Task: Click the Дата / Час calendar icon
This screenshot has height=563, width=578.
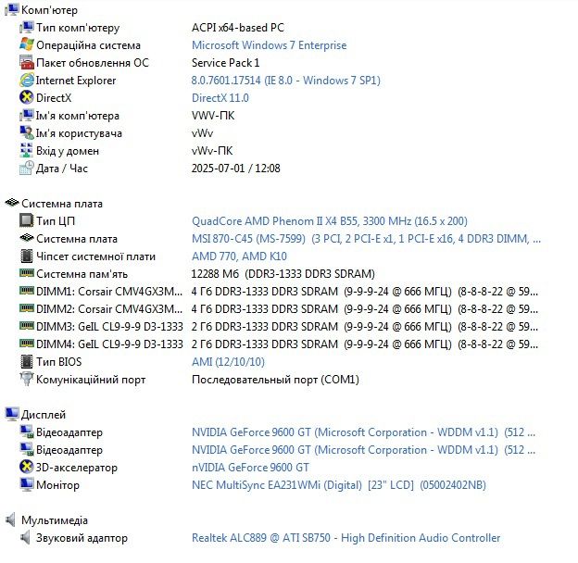Action: [27, 168]
